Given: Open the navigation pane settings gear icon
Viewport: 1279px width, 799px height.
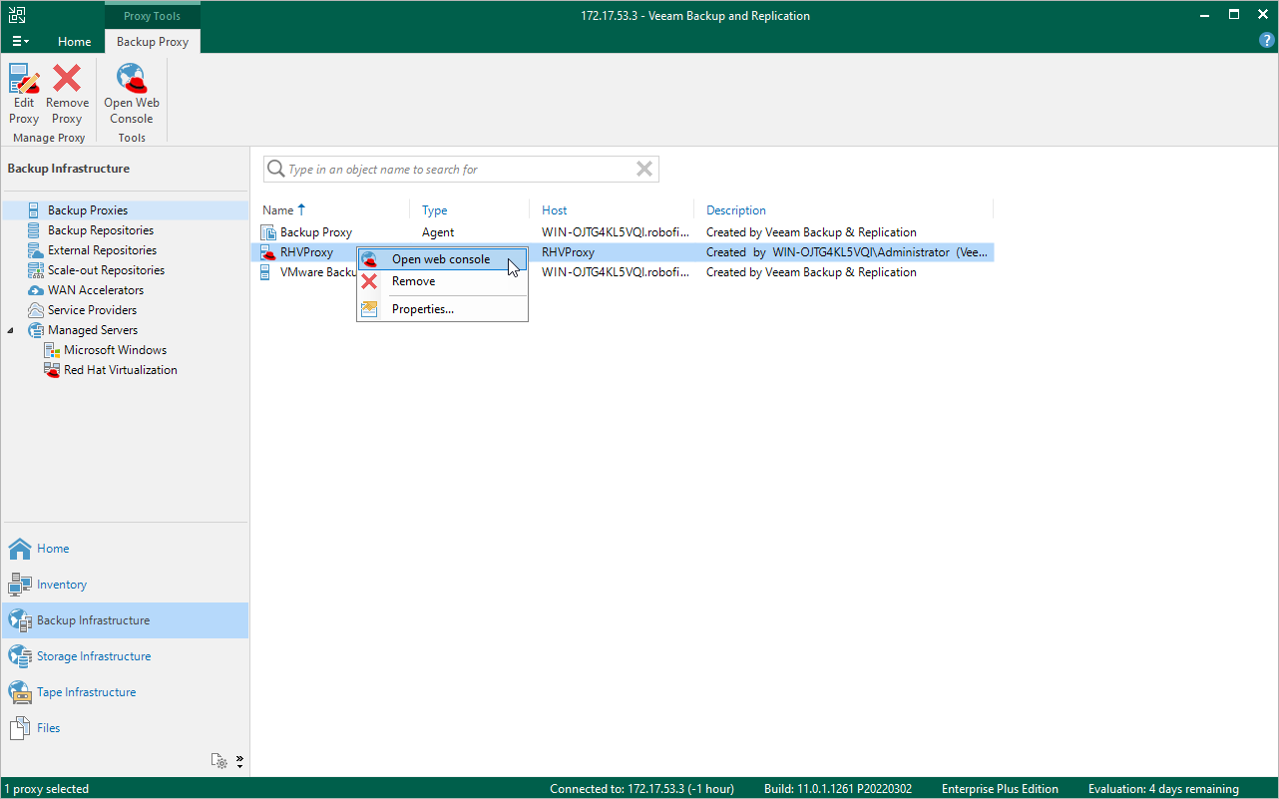Looking at the screenshot, I should point(219,761).
